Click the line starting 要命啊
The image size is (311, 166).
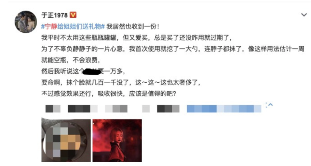click(121, 82)
